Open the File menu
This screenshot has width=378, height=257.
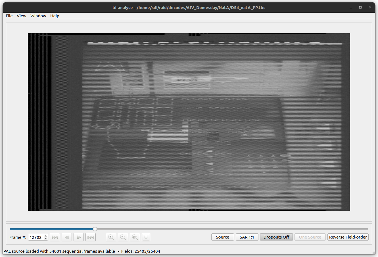[x=9, y=16]
